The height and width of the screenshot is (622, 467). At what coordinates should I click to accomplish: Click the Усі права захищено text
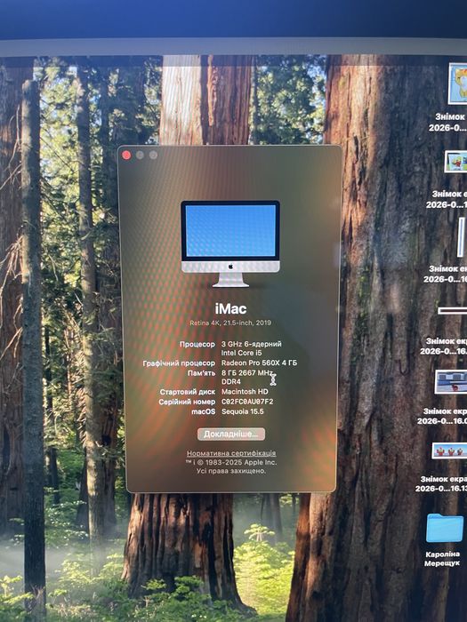(x=231, y=471)
